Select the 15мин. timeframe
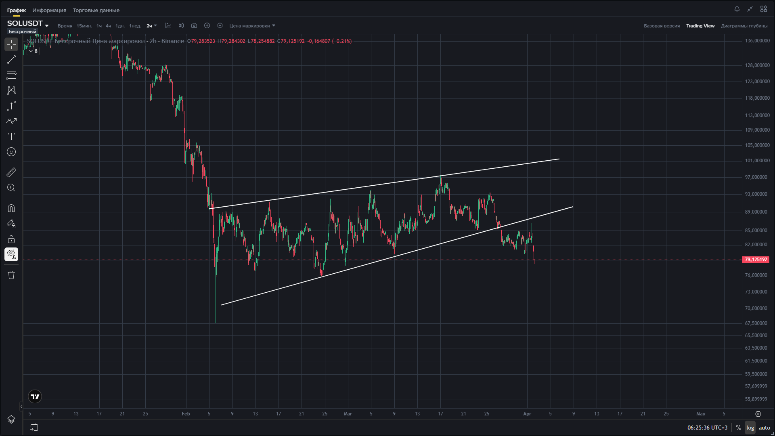Viewport: 775px width, 436px height. pyautogui.click(x=84, y=26)
